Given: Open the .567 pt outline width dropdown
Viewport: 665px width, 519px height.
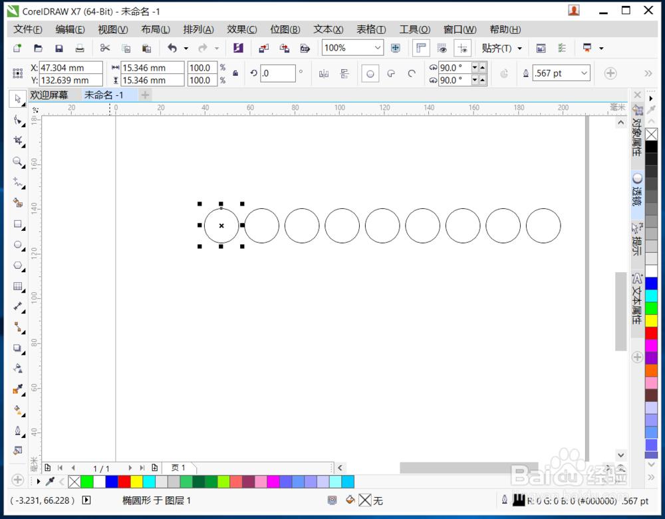Looking at the screenshot, I should [584, 73].
